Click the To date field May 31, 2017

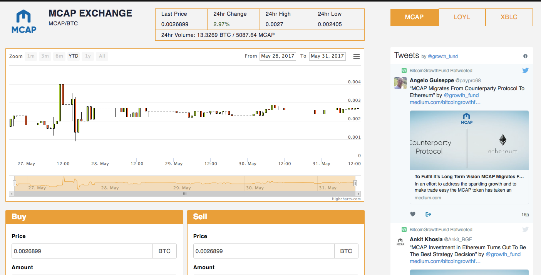click(327, 56)
